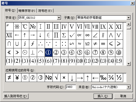The image size is (136, 102).
Task: Pick the per mille ‰ recent symbol
Action: tap(103, 77)
